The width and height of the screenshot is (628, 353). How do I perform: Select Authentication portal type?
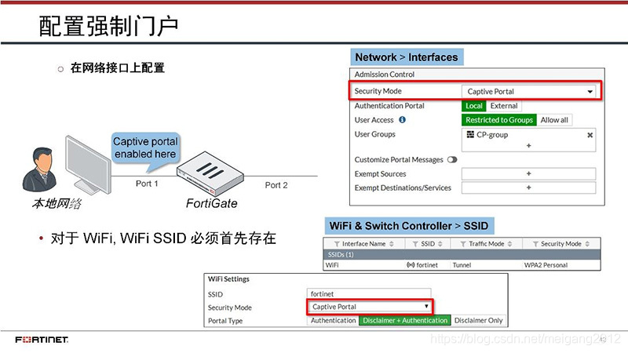point(333,320)
